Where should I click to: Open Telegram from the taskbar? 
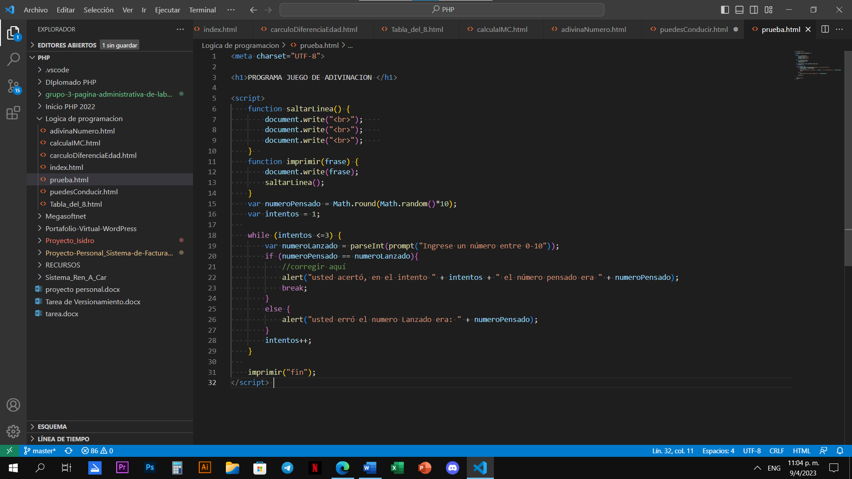pos(288,468)
